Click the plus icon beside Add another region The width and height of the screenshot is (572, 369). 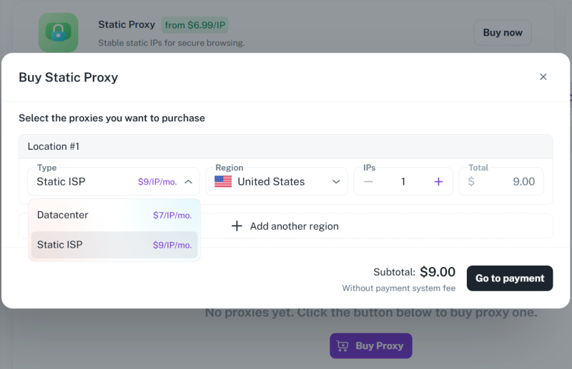(x=237, y=226)
